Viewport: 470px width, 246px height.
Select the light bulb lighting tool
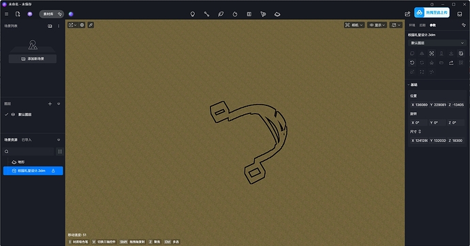coord(193,14)
